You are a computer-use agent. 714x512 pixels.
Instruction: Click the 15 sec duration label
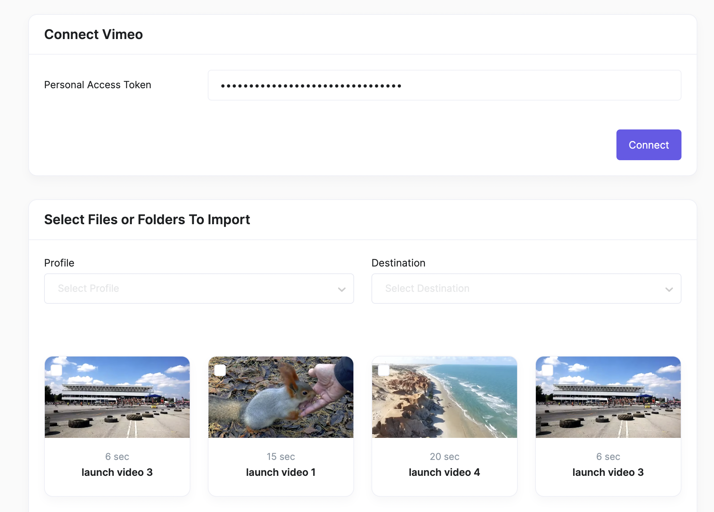pyautogui.click(x=281, y=457)
